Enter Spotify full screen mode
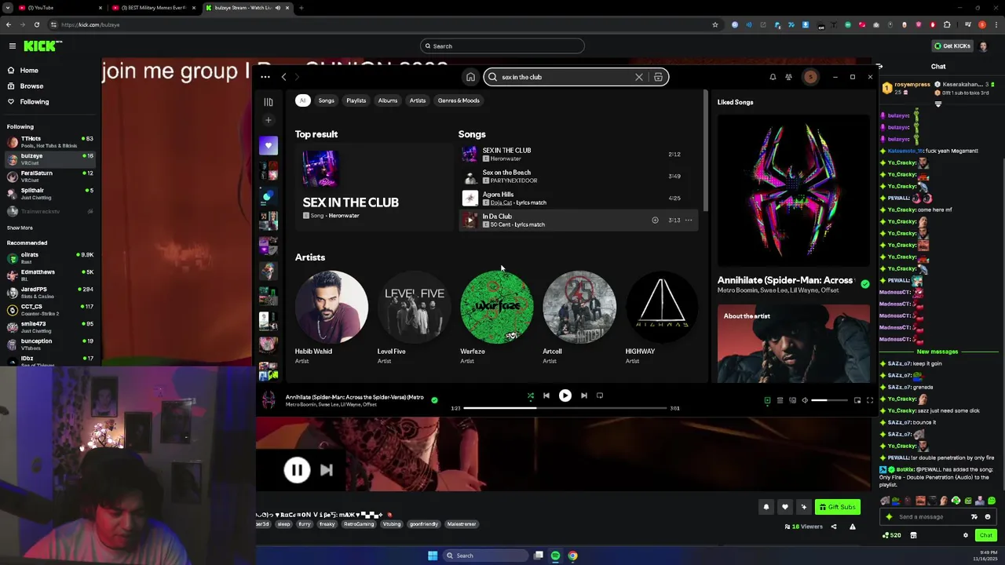Screen dimensions: 1005x565 point(870,400)
